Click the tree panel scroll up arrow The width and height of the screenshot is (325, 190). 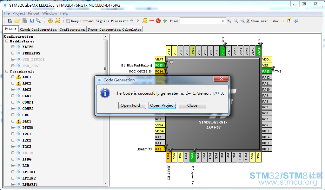click(105, 37)
